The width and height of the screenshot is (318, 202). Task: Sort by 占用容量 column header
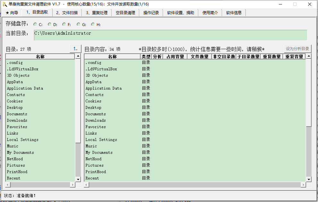[175, 57]
